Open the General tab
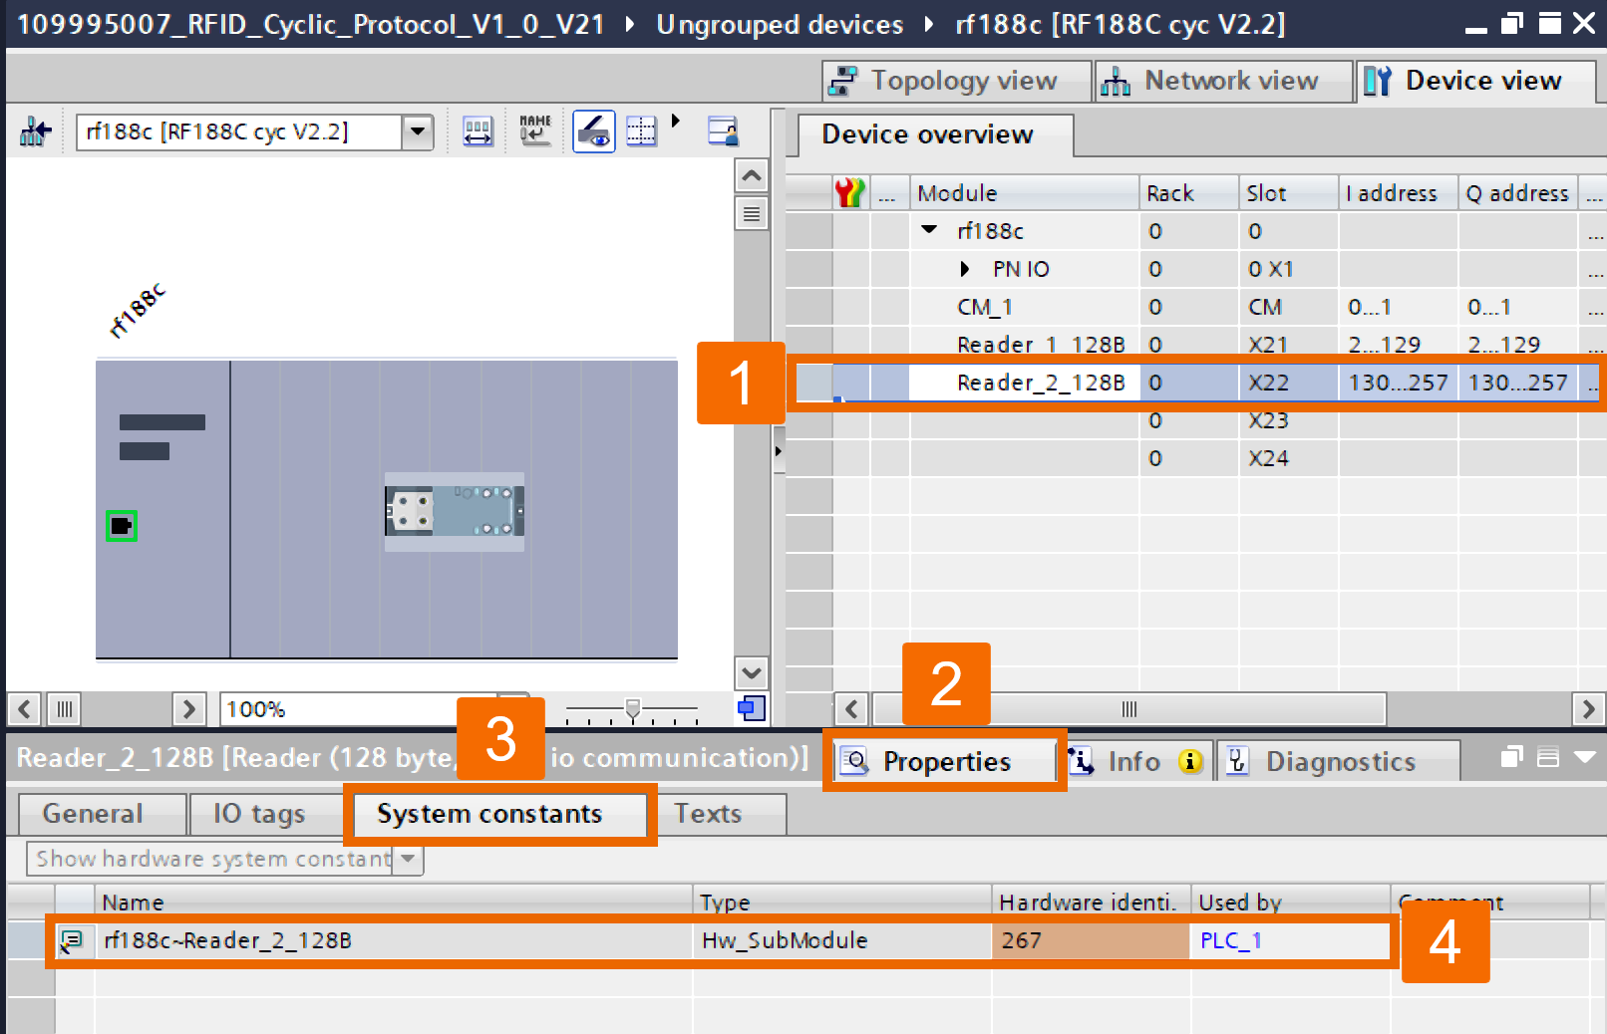 click(103, 814)
